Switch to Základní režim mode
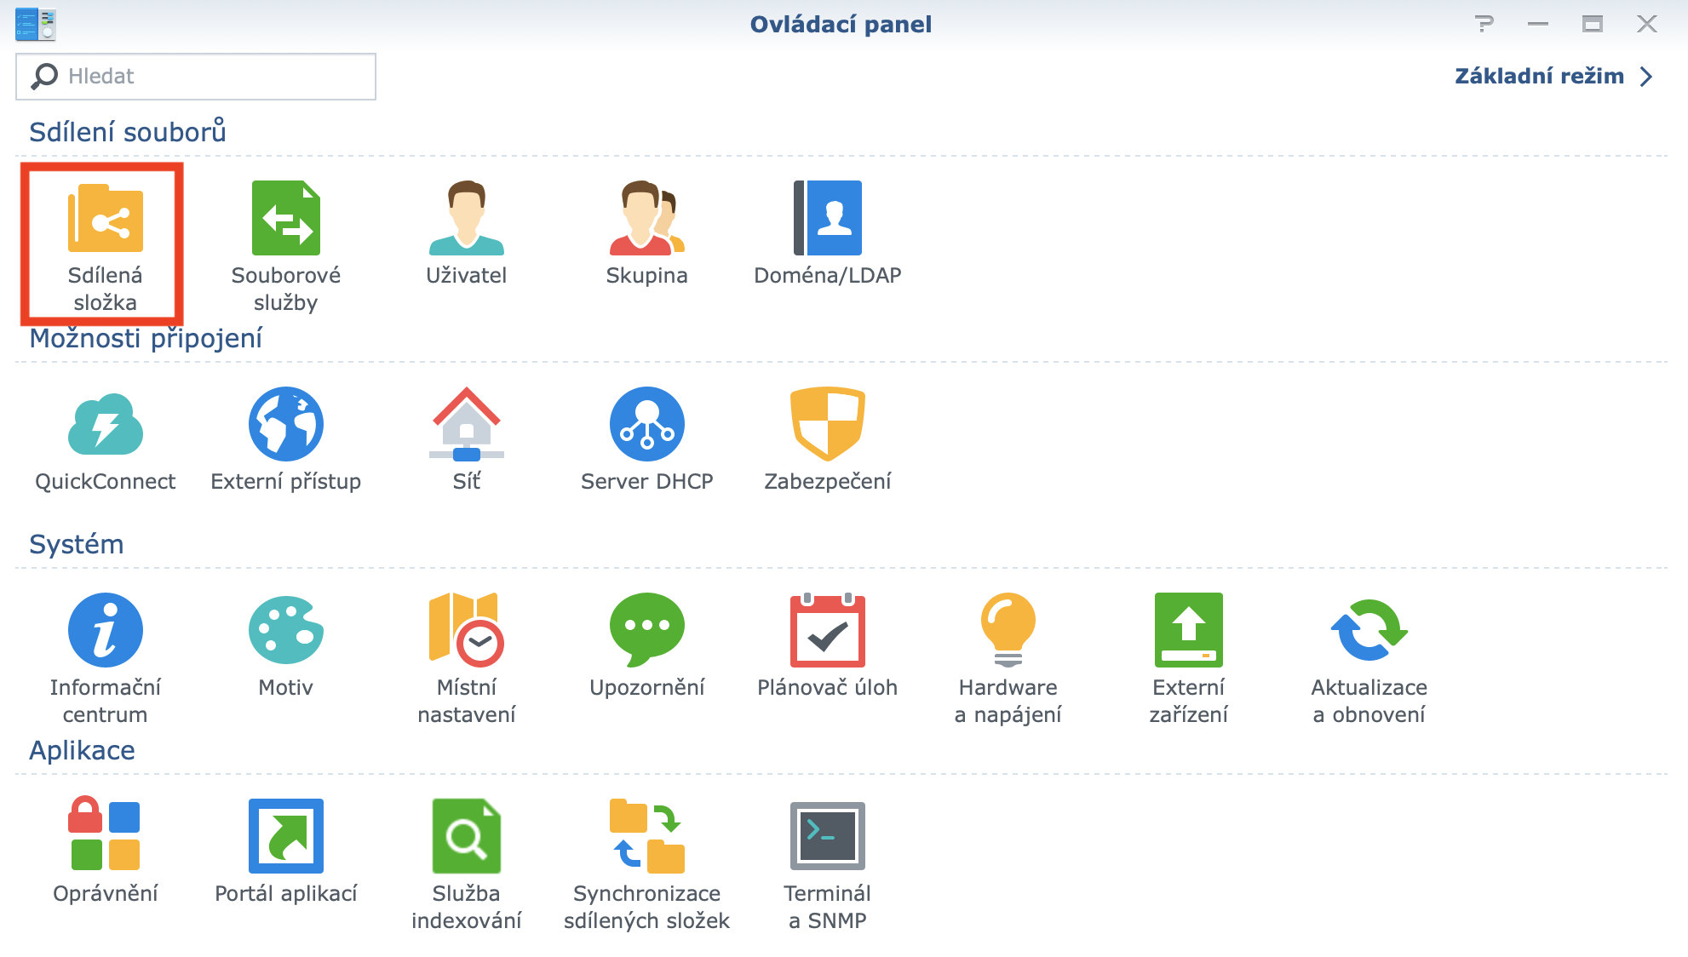The height and width of the screenshot is (957, 1688). click(x=1540, y=76)
